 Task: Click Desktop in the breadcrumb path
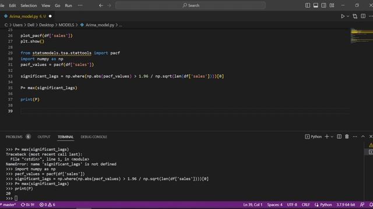coord(47,25)
